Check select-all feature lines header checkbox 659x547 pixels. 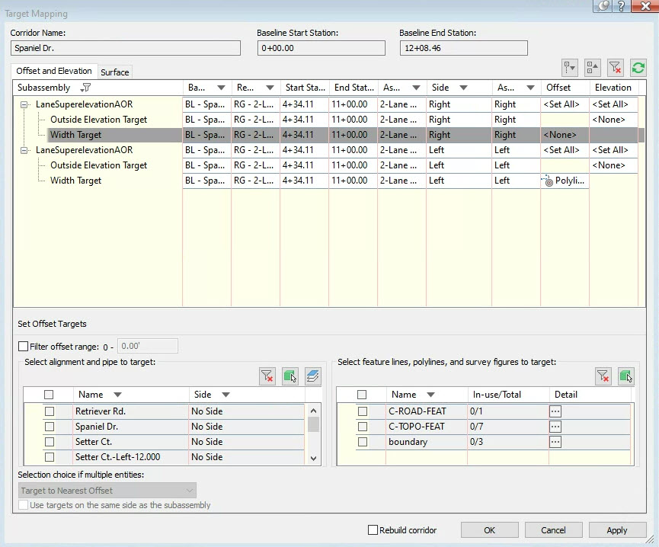click(361, 395)
